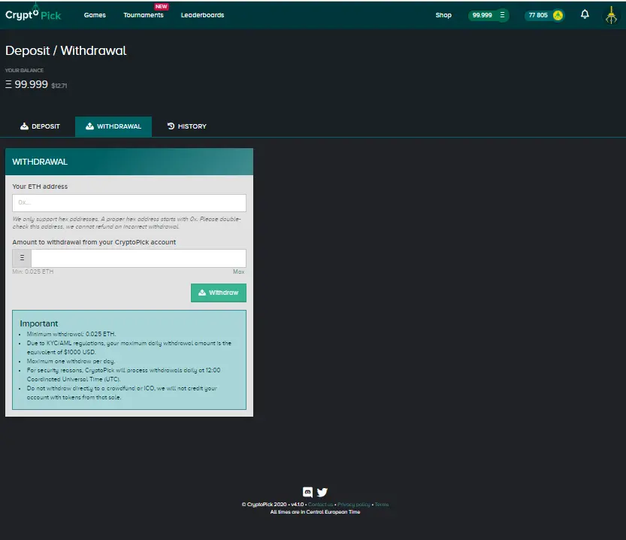Viewport: 626px width, 540px height.
Task: Open the Terms link
Action: tap(382, 505)
